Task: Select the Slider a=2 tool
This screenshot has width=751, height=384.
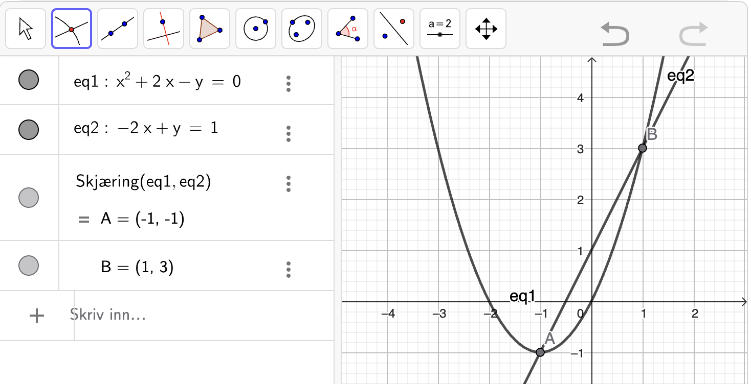Action: (440, 29)
